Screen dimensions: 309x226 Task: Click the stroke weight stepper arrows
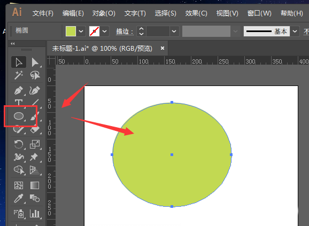point(141,32)
